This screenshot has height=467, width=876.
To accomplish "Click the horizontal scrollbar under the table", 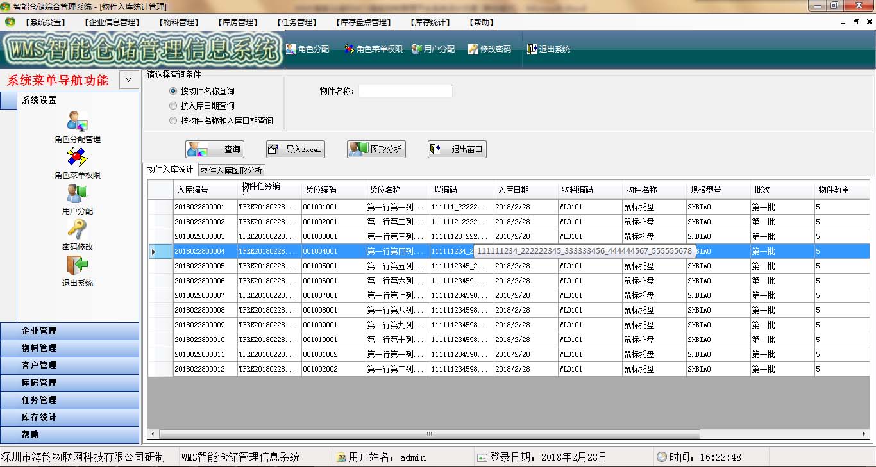I will point(430,434).
